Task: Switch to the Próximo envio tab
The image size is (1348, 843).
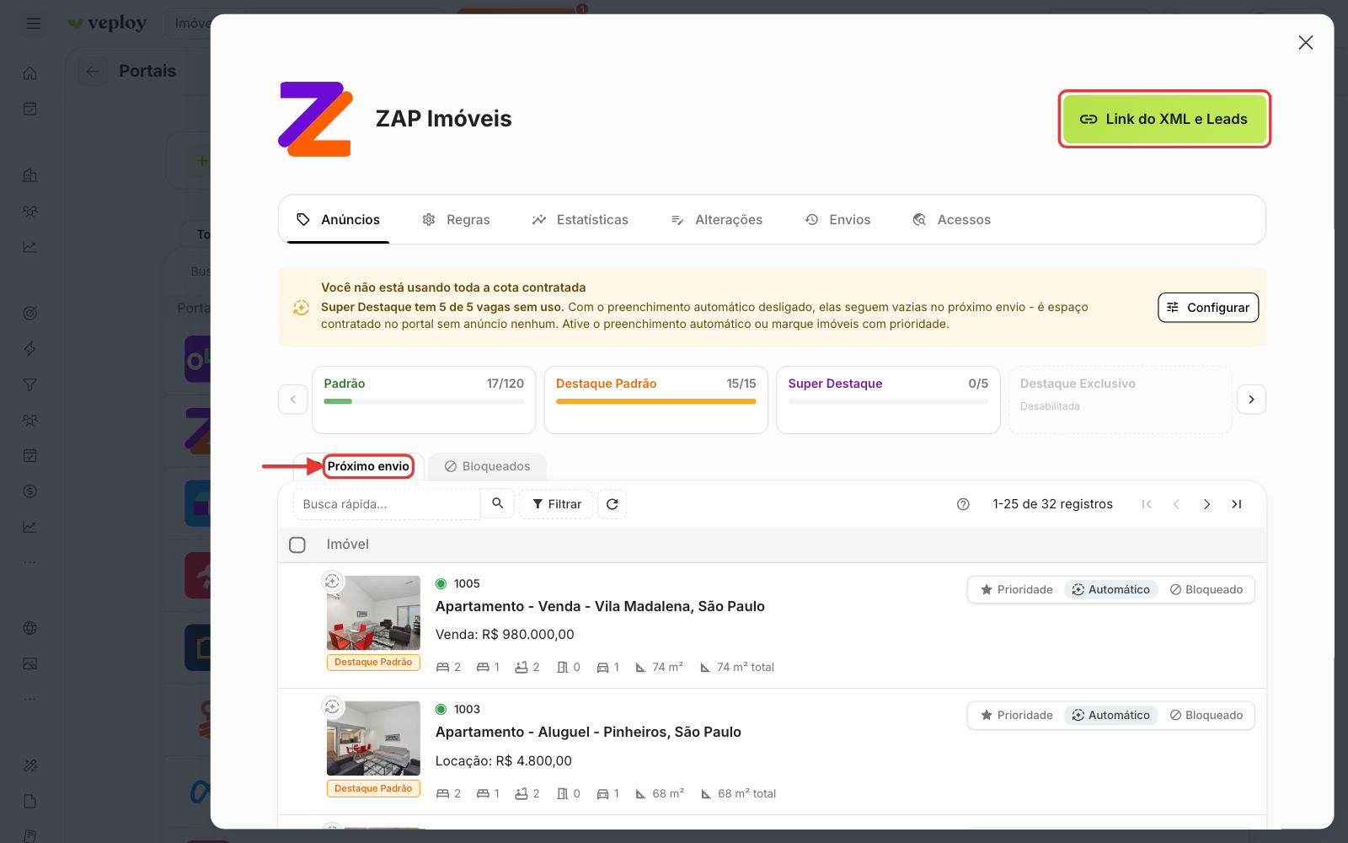Action: click(x=368, y=466)
